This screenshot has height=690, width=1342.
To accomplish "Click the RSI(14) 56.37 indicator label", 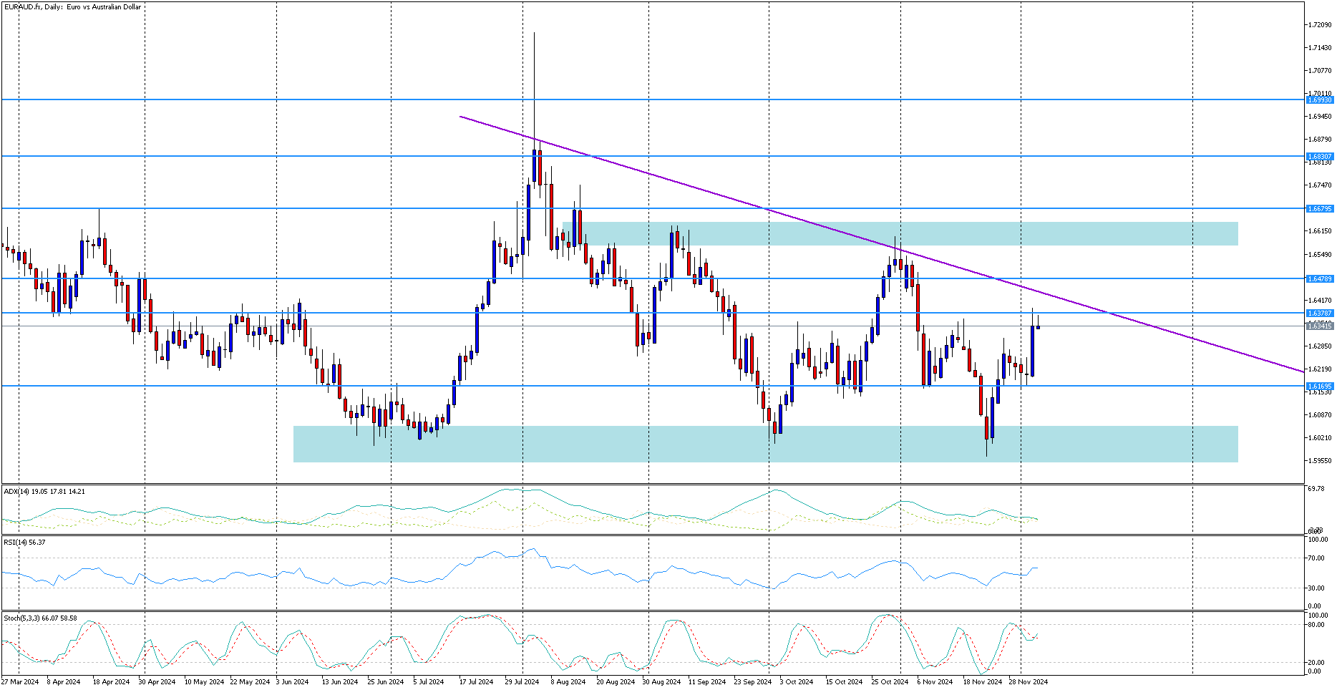I will [24, 543].
